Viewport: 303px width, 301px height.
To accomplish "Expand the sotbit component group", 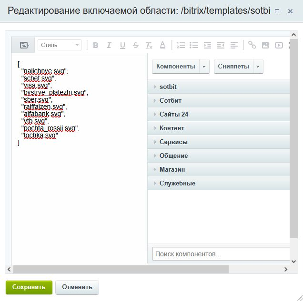I will pos(219,87).
